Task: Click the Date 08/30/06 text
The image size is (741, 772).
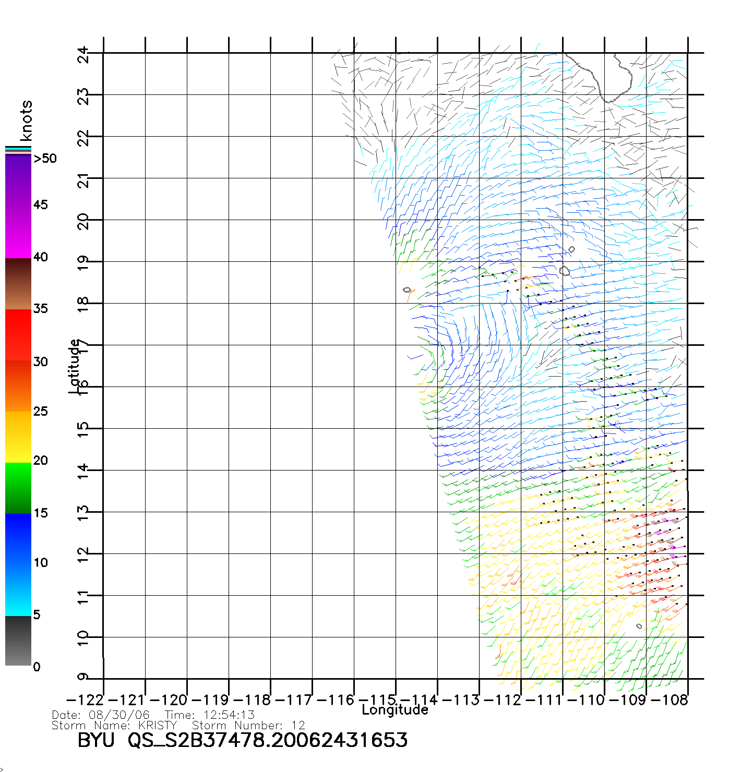Action: 101,715
